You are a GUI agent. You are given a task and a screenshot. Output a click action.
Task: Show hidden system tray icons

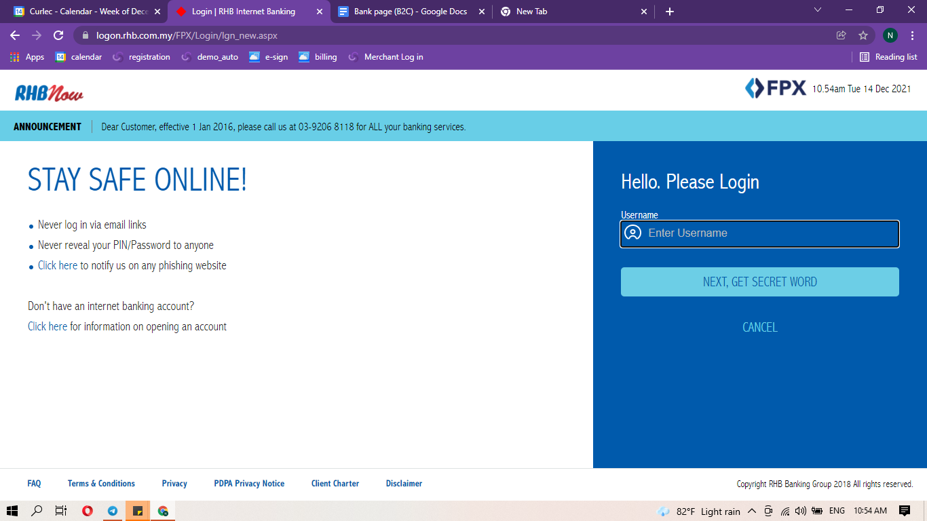coord(752,511)
